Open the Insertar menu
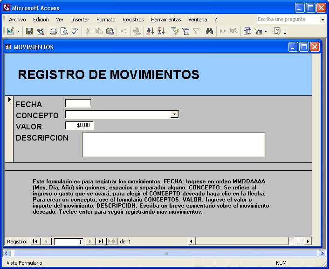This screenshot has width=329, height=269. (x=80, y=20)
